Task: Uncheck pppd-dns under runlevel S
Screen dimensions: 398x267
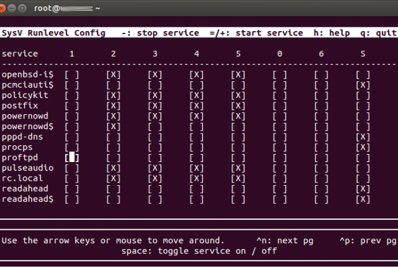Action: (x=363, y=137)
